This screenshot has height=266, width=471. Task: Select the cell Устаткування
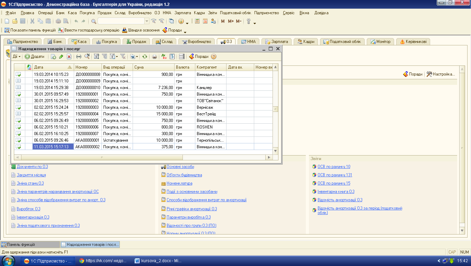coord(117,140)
